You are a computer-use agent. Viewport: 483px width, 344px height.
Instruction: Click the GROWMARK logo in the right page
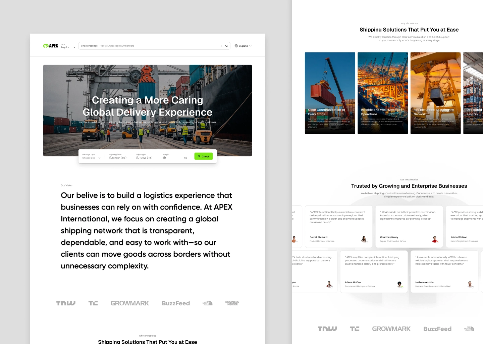tap(391, 329)
